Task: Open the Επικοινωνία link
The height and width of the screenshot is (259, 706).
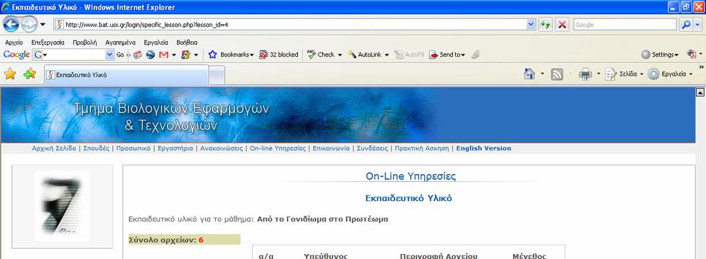Action: pos(331,148)
